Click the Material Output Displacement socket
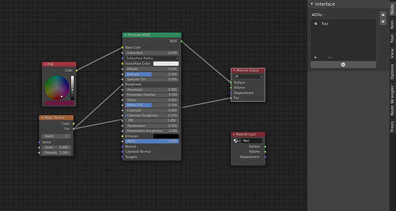Image resolution: width=396 pixels, height=211 pixels. [x=231, y=93]
